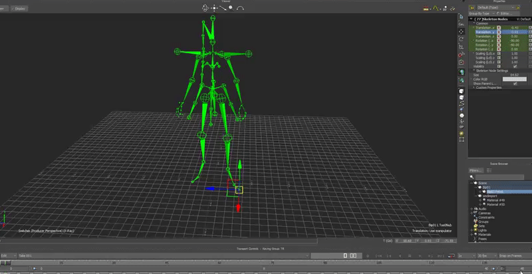The height and width of the screenshot is (274, 532).
Task: Select the Poses node in Scene Browser
Action: point(482,239)
